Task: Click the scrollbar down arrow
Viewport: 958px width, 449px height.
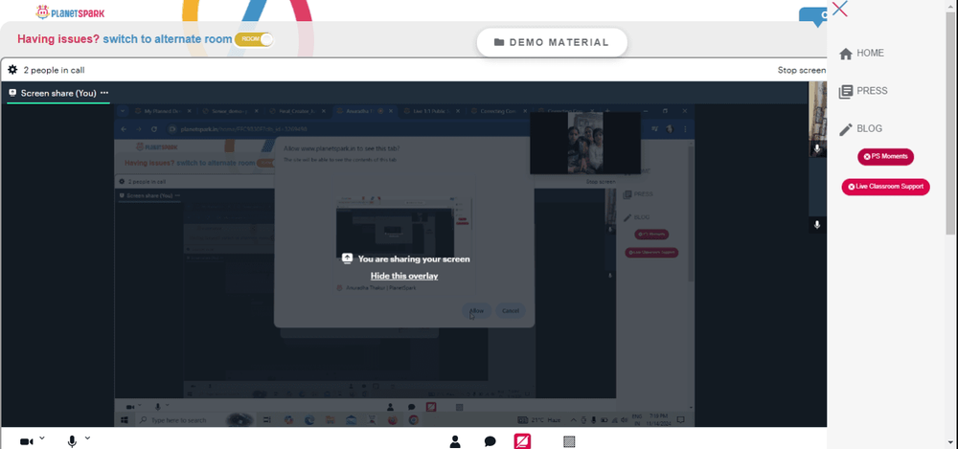Action: point(952,444)
